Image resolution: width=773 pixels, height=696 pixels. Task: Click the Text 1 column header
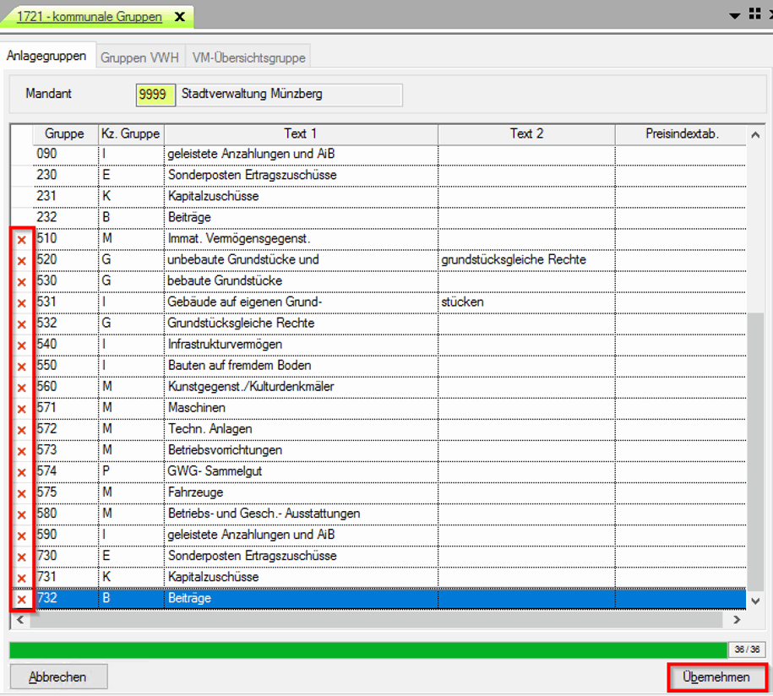[301, 134]
